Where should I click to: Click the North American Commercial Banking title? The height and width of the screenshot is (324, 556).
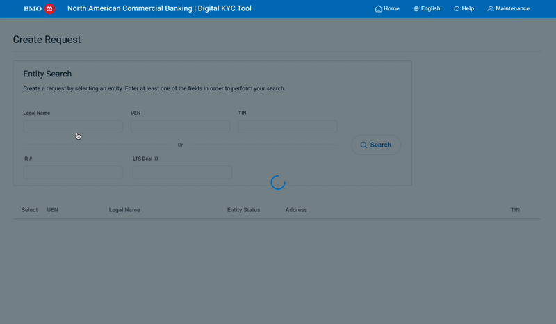(159, 8)
